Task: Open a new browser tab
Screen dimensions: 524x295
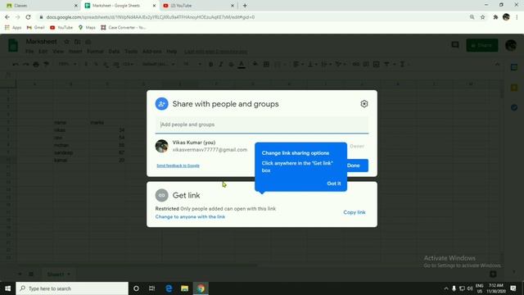Action: click(245, 6)
